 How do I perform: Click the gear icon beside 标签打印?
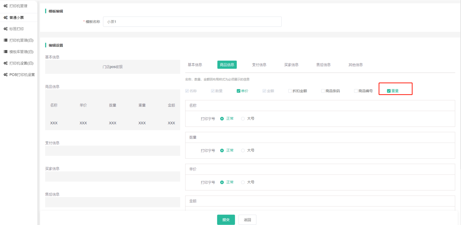[x=6, y=29]
